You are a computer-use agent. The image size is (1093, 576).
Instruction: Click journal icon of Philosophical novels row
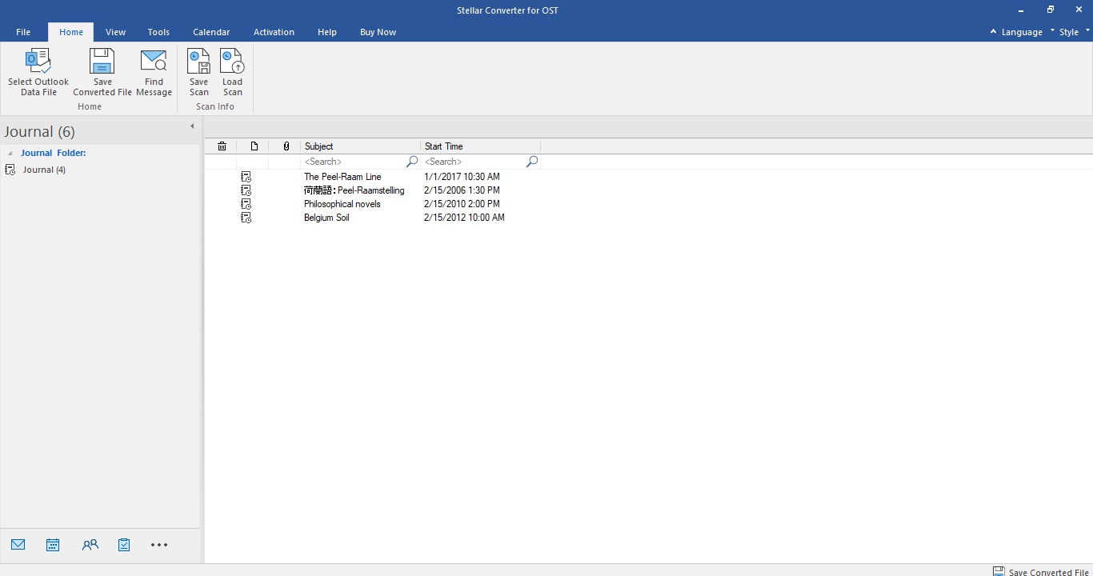[x=246, y=204]
